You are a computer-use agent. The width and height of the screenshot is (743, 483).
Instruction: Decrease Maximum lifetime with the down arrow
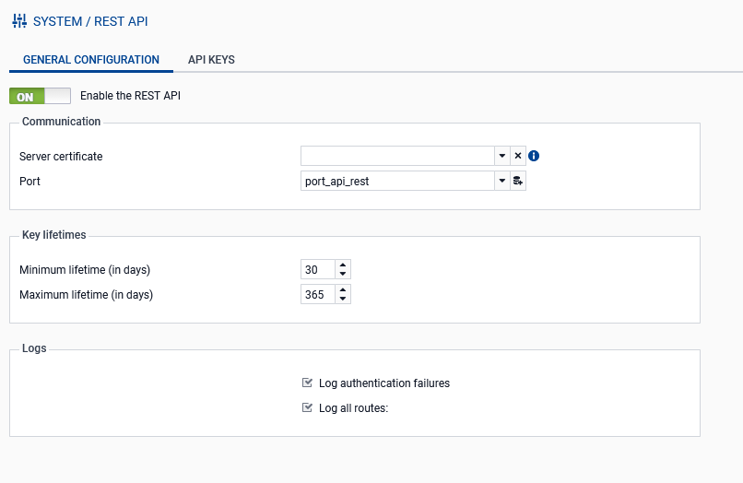click(343, 300)
